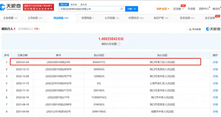Open the 百宝箱 dropdown menu
Screen dimensions: 221x117
pyautogui.click(x=178, y=9)
